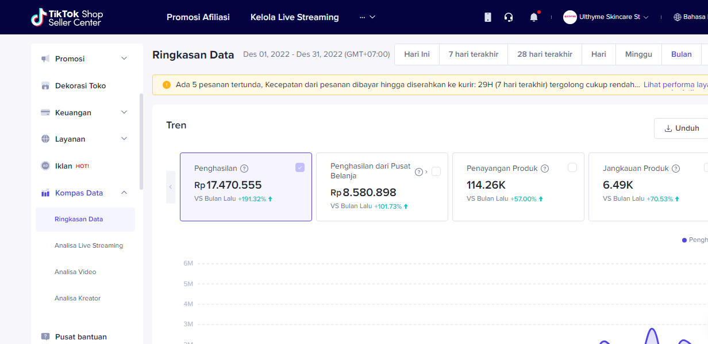Screen dimensions: 708x344
Task: Click the left arrow on metric cards carousel
Action: (x=171, y=187)
